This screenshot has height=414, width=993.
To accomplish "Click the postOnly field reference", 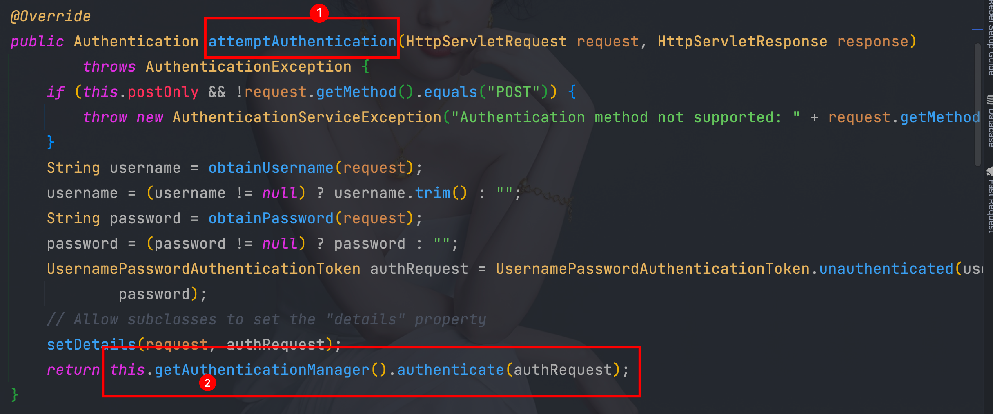I will (x=163, y=92).
